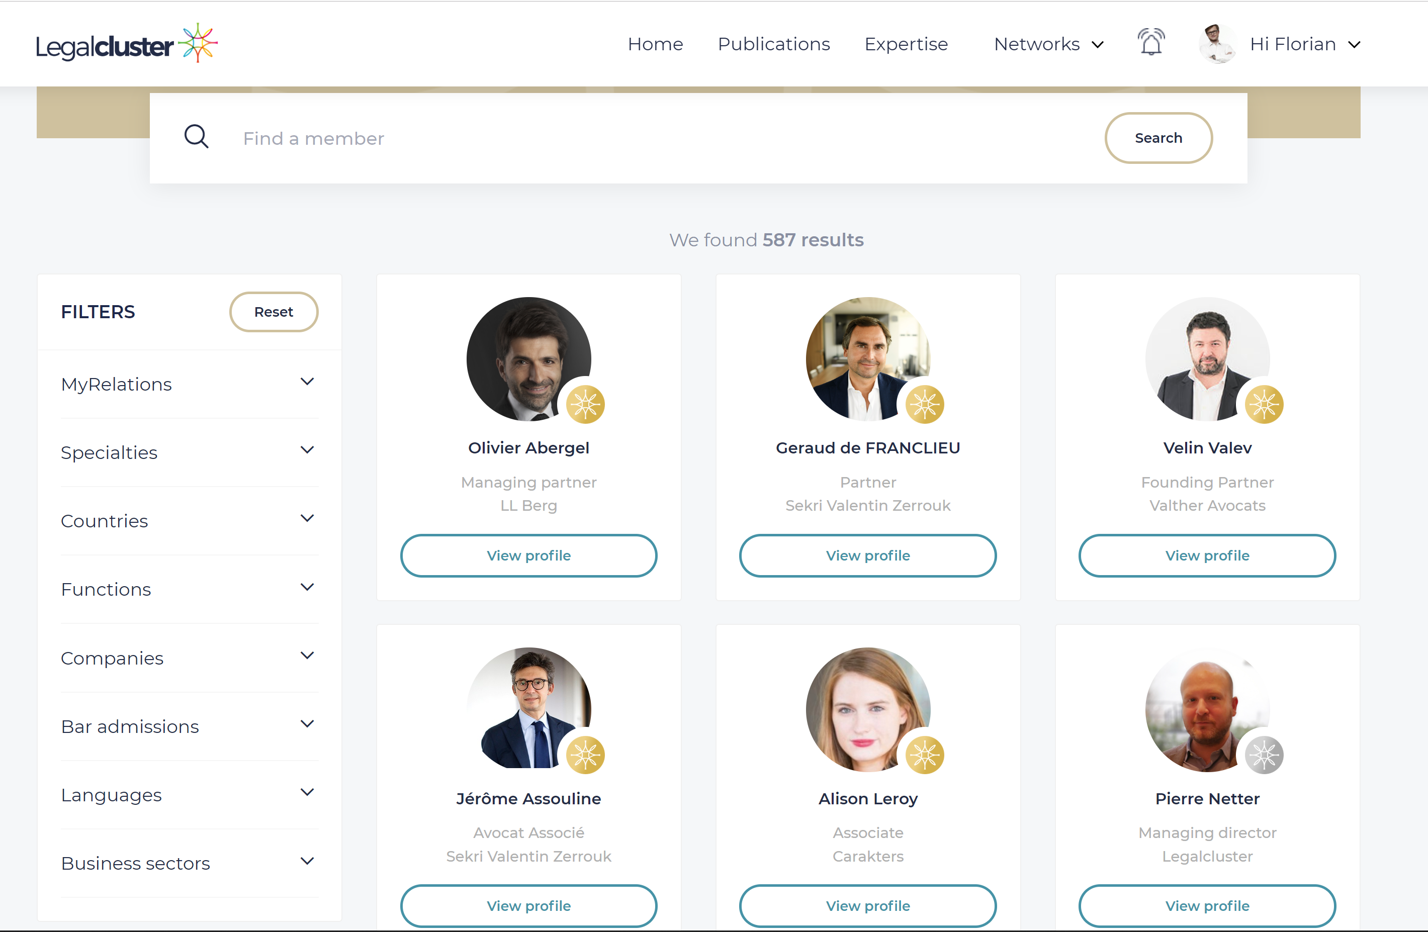The width and height of the screenshot is (1428, 932).
Task: Open Jérôme Assouline's profile photo
Action: (x=528, y=709)
